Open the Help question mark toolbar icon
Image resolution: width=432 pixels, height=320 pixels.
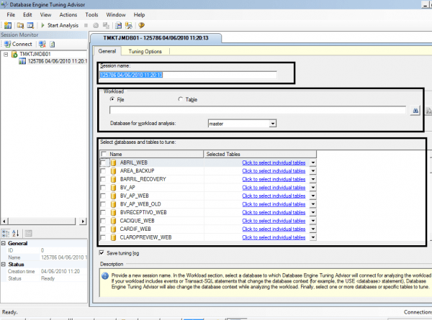141,25
